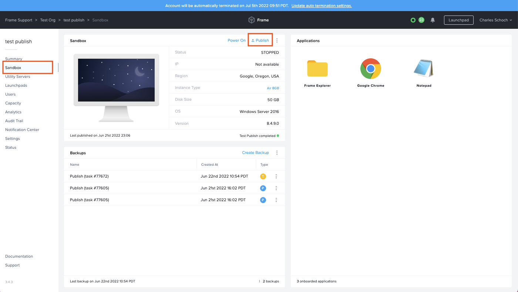
Task: Click the sandbox monitor preview image
Action: (116, 80)
